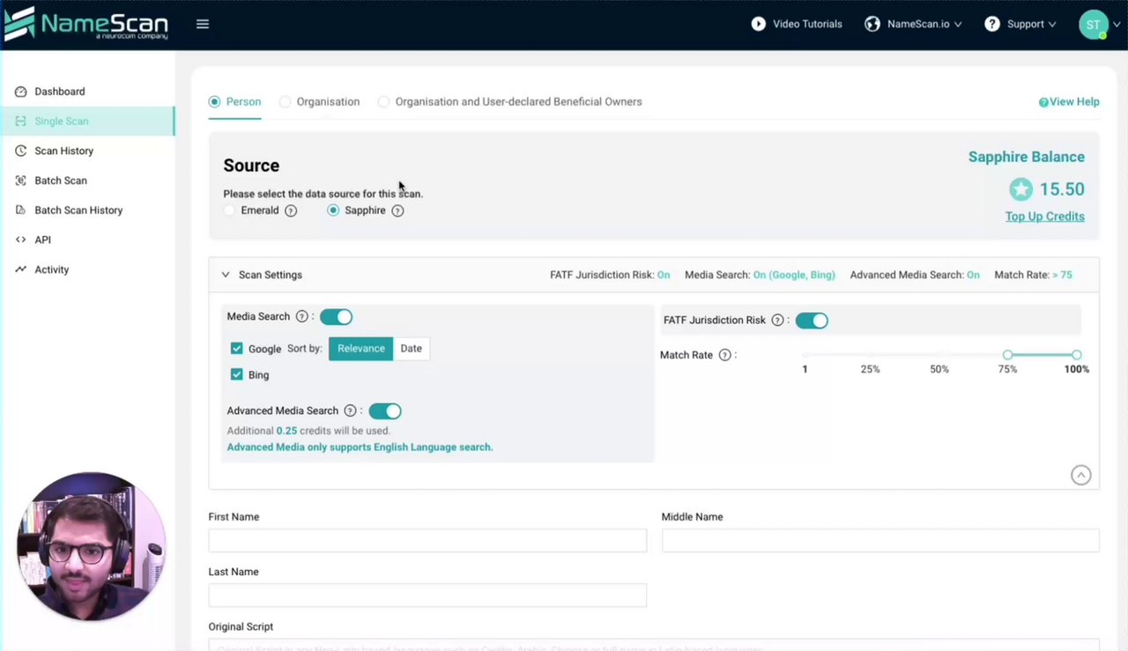Viewport: 1128px width, 651px height.
Task: Click the Media Search help icon
Action: tap(301, 316)
